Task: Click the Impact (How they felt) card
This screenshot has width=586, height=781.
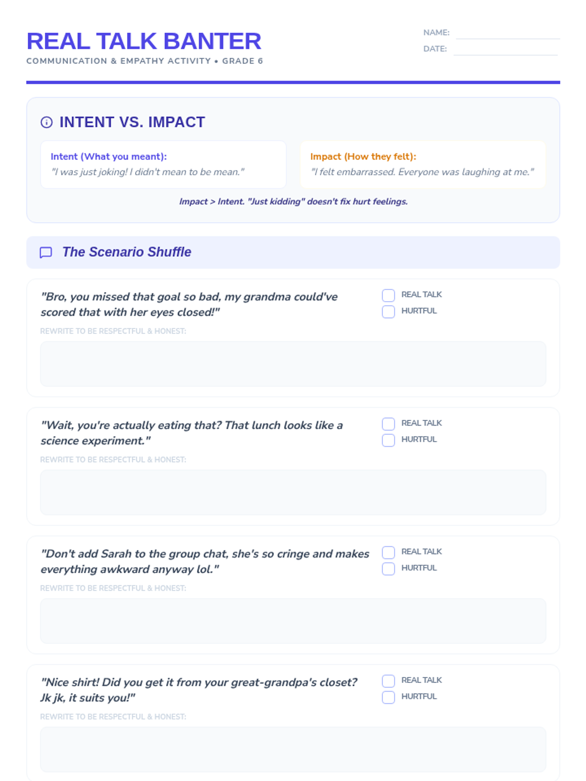Action: click(423, 164)
